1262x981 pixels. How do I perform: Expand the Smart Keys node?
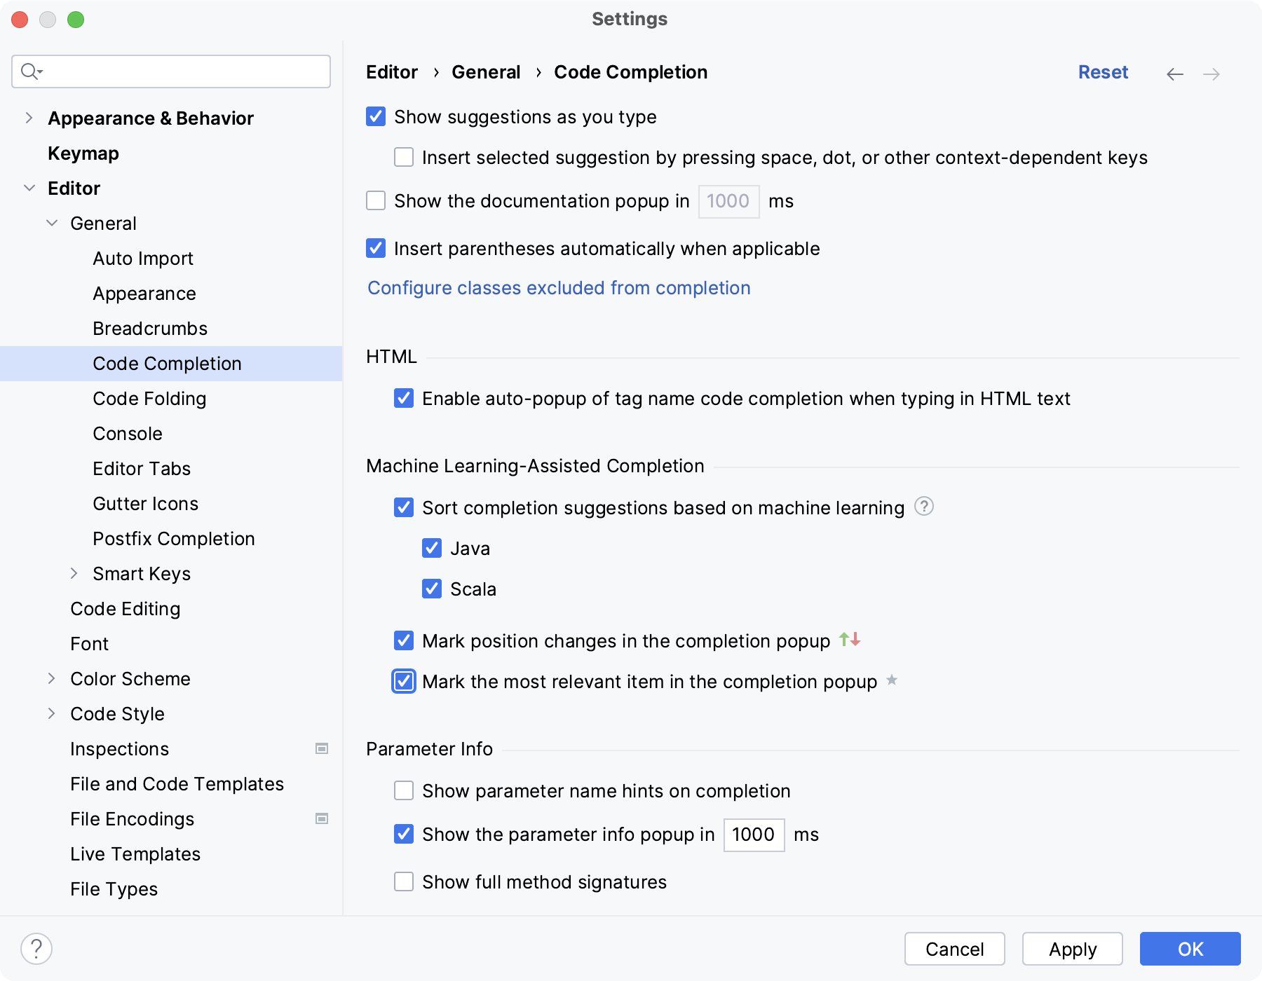click(x=75, y=573)
